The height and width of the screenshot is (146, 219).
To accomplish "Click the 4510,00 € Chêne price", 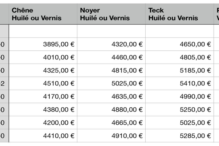I will (x=59, y=84).
